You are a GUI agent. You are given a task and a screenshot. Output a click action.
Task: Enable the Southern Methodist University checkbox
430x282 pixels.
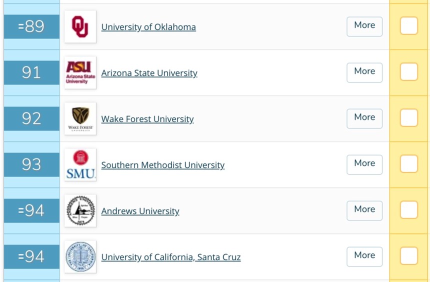coord(408,164)
